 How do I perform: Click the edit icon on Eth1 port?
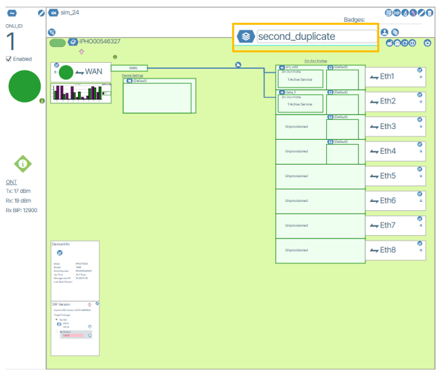pos(419,70)
